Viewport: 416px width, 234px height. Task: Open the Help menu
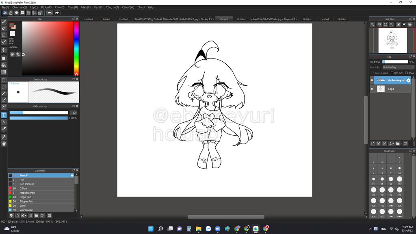point(150,7)
